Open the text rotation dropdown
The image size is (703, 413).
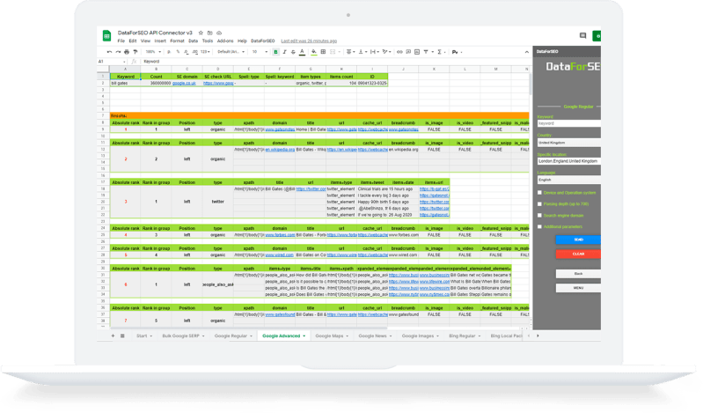point(386,52)
